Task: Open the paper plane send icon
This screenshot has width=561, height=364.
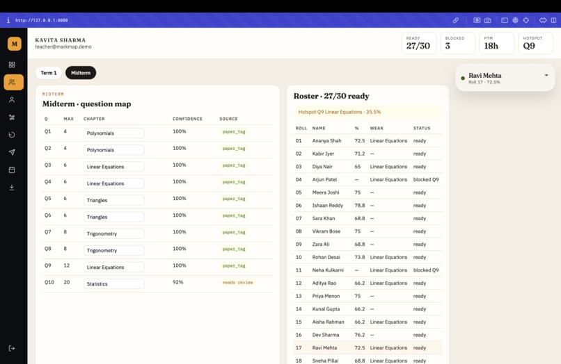Action: (x=12, y=152)
